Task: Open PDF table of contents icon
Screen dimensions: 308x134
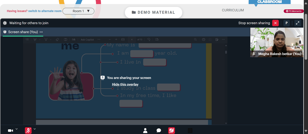Action: click(x=27, y=39)
